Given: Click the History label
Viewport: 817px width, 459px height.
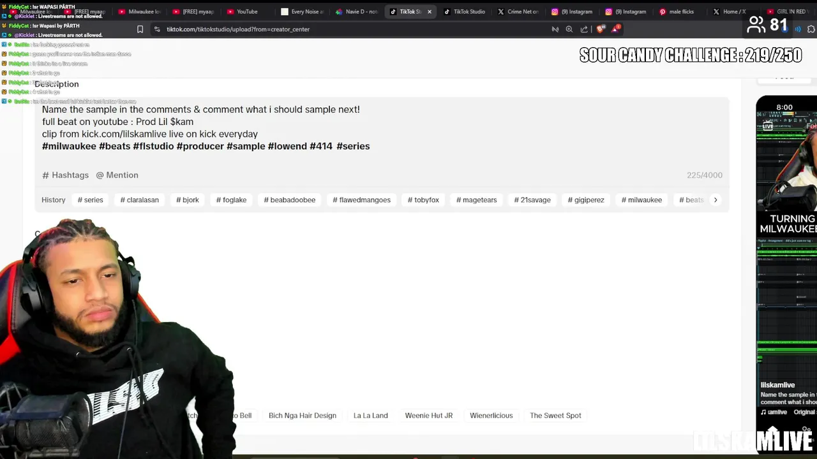Looking at the screenshot, I should pos(54,200).
